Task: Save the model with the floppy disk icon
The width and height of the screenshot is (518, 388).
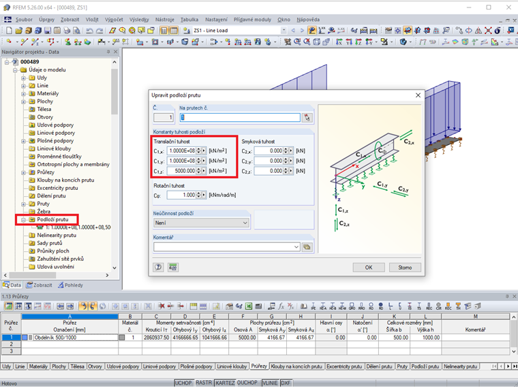Action: pos(48,31)
